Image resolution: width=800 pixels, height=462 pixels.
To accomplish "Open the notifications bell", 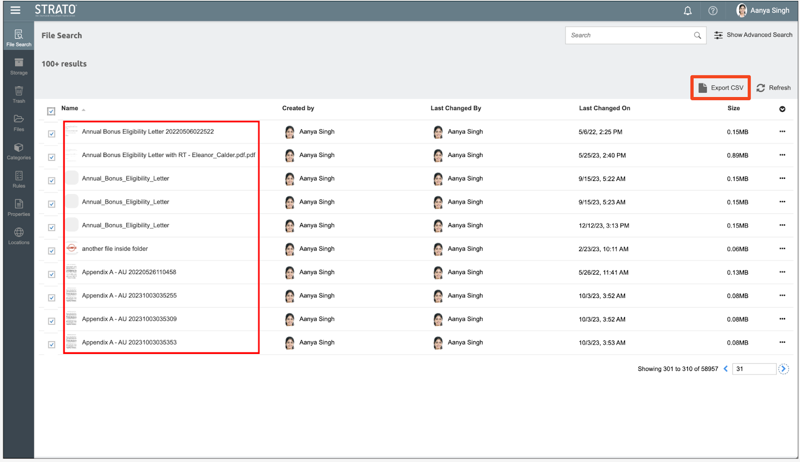I will point(687,10).
